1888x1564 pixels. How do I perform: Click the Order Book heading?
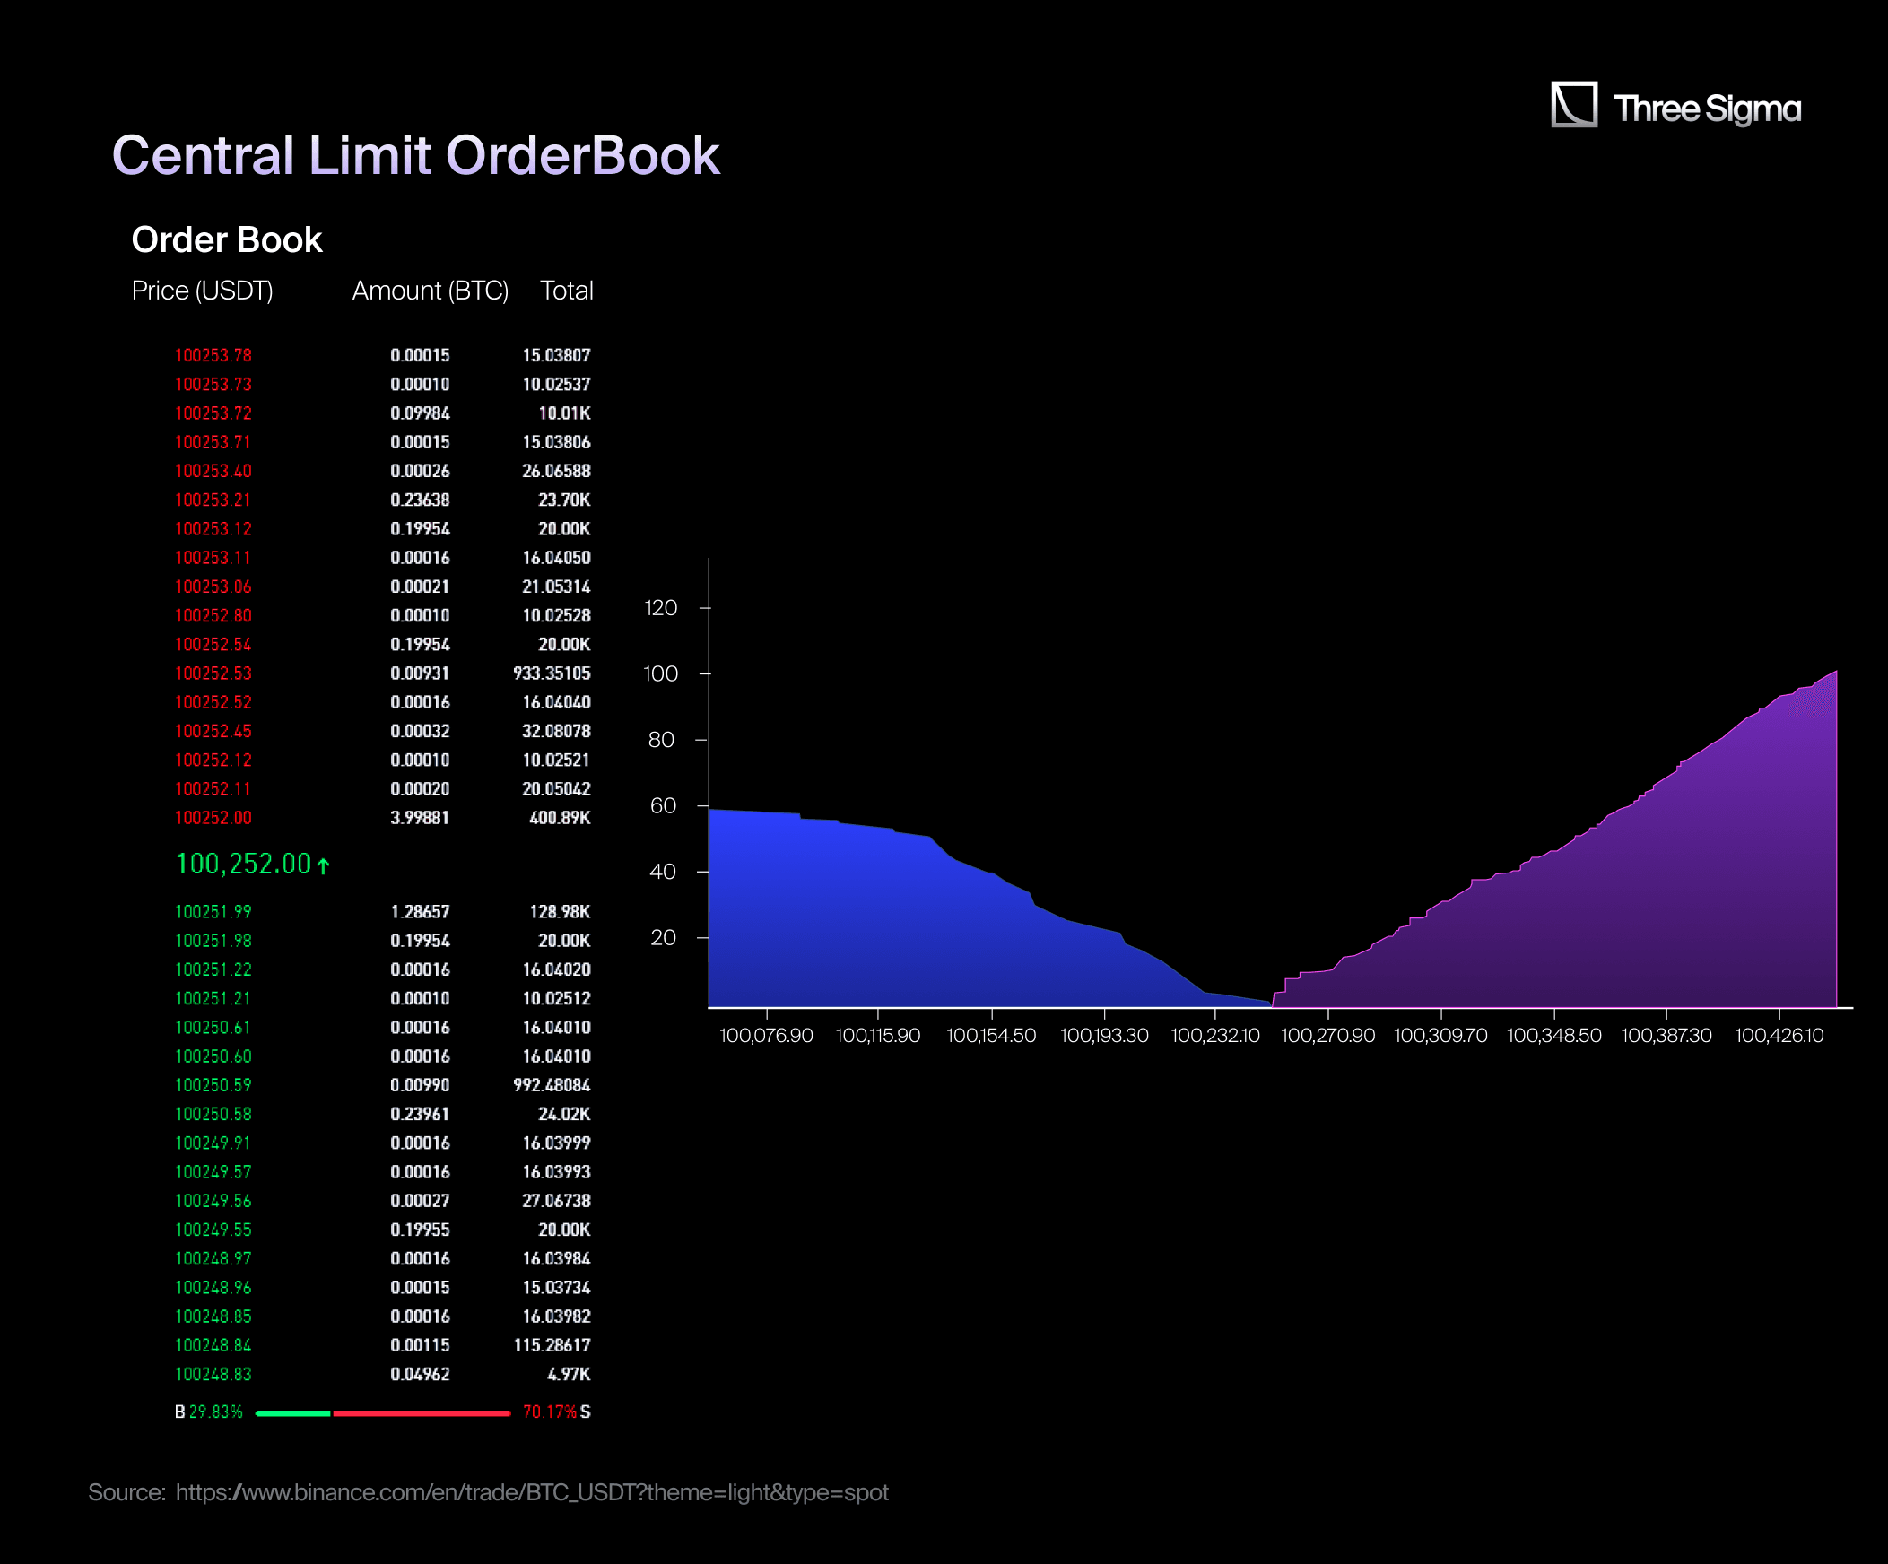(227, 240)
